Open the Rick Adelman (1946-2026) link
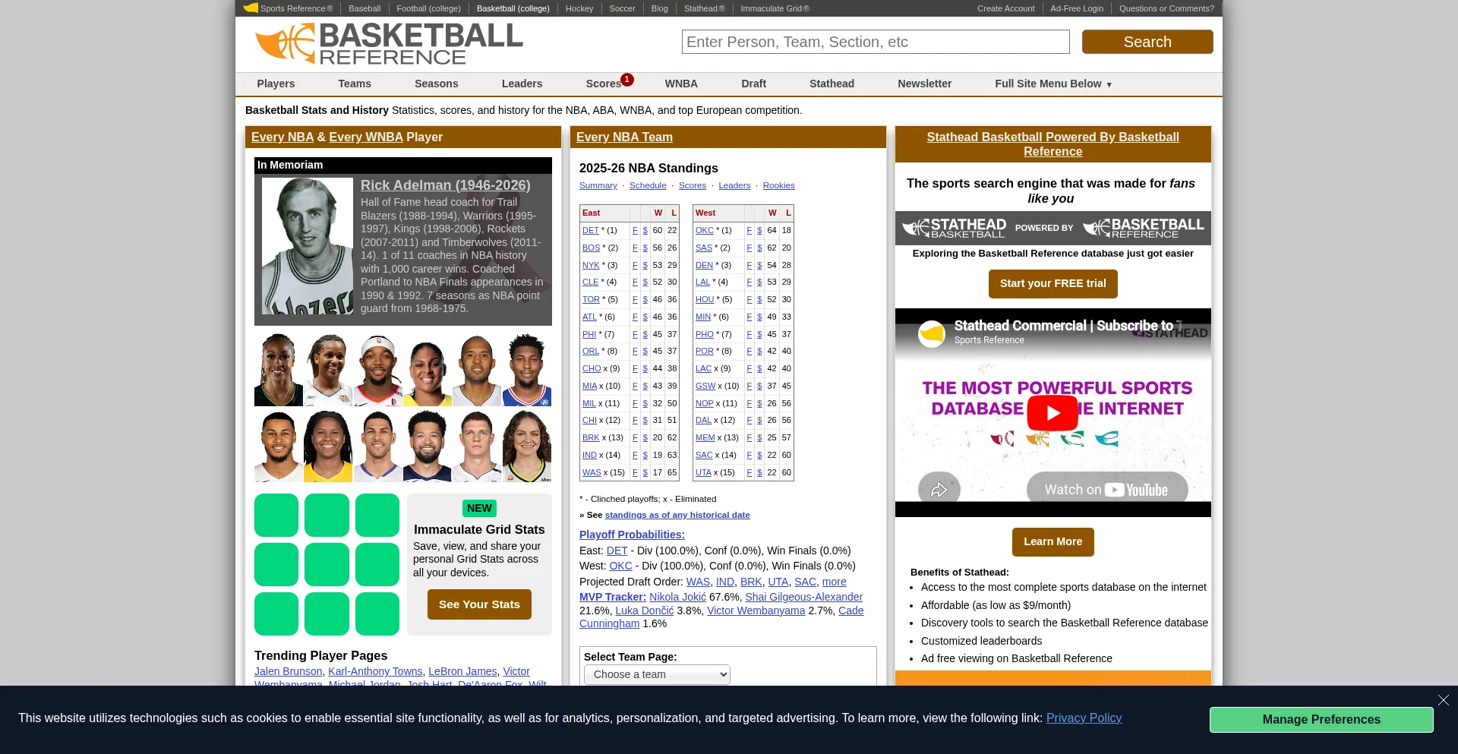The image size is (1458, 754). 446,185
